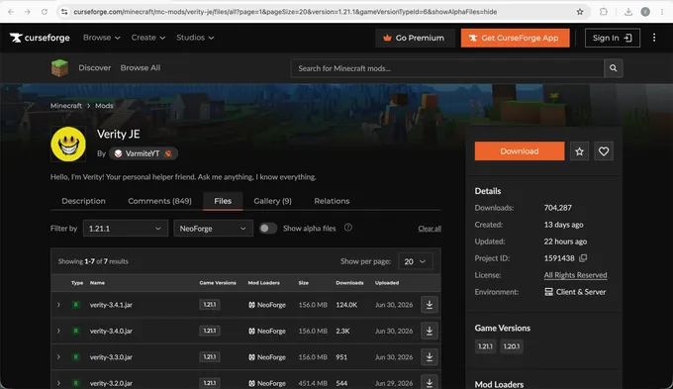
Task: Go to Mods breadcrumb
Action: pyautogui.click(x=104, y=106)
